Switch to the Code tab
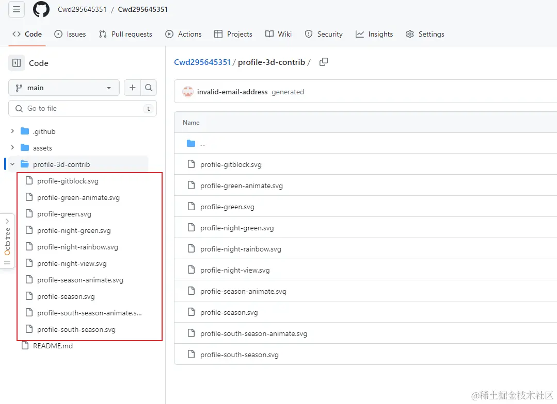 (x=27, y=34)
